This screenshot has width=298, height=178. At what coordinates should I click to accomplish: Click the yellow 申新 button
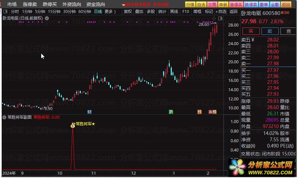[223, 5]
